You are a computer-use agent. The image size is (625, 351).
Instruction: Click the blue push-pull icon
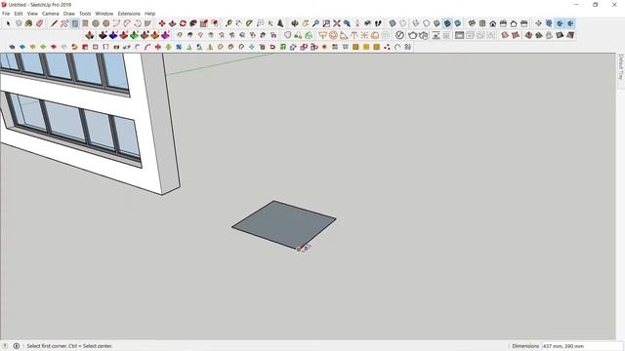point(113,35)
